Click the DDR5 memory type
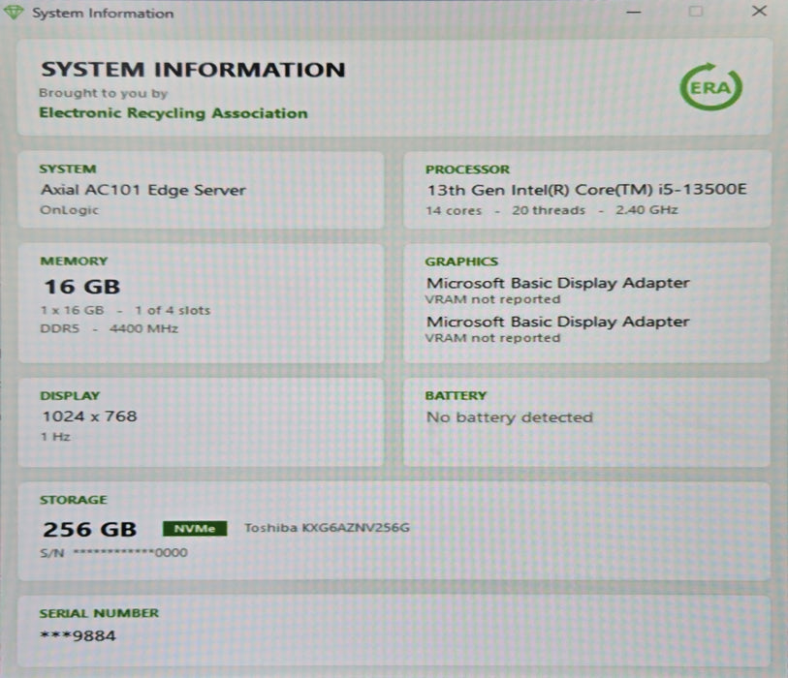The image size is (788, 678). 60,328
